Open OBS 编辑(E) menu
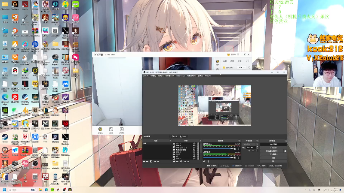344x193 pixels. pos(153,76)
